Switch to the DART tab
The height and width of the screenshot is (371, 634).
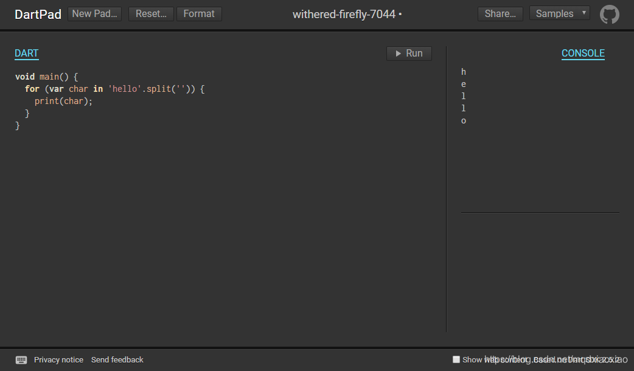(27, 54)
